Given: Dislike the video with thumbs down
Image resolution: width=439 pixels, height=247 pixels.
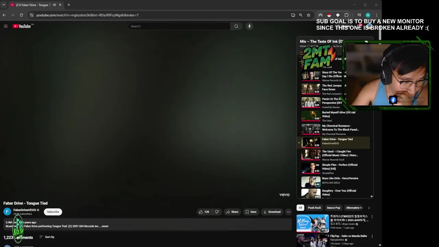Looking at the screenshot, I should coord(216,212).
